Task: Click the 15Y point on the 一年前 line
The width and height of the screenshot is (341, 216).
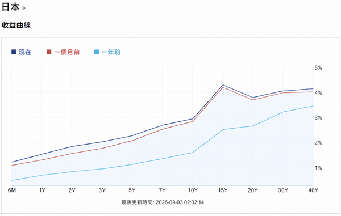Action: tap(223, 130)
